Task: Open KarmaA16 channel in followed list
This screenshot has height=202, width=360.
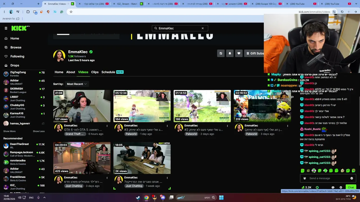Action: tap(24, 115)
